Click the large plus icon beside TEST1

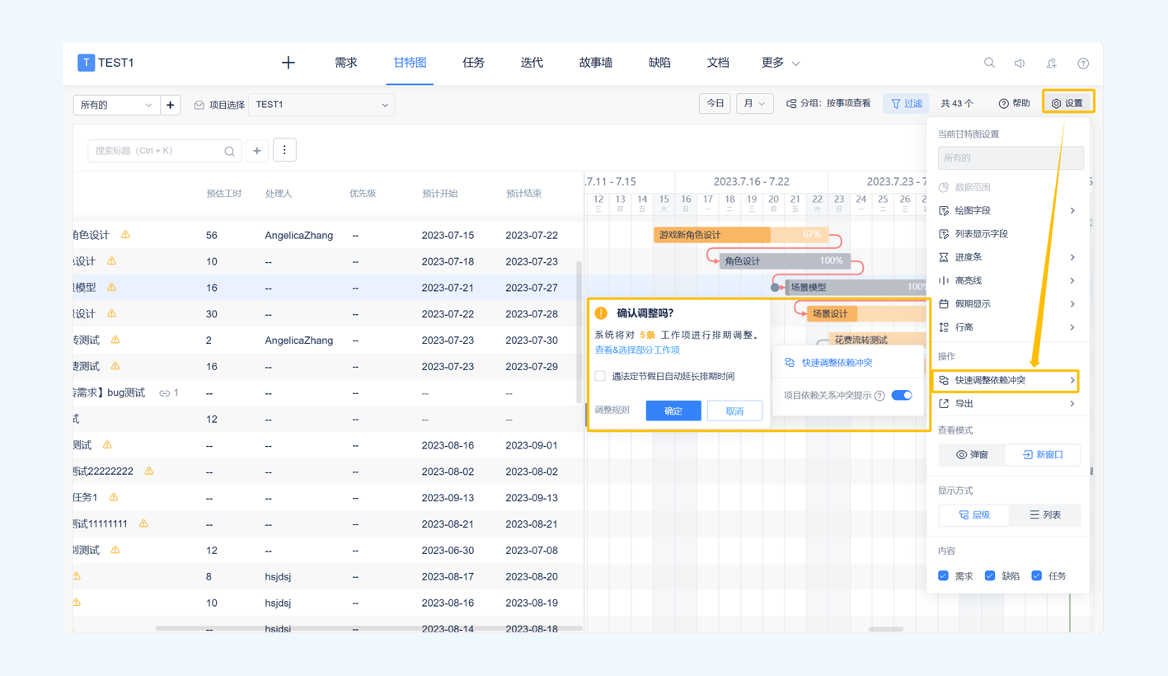point(288,63)
